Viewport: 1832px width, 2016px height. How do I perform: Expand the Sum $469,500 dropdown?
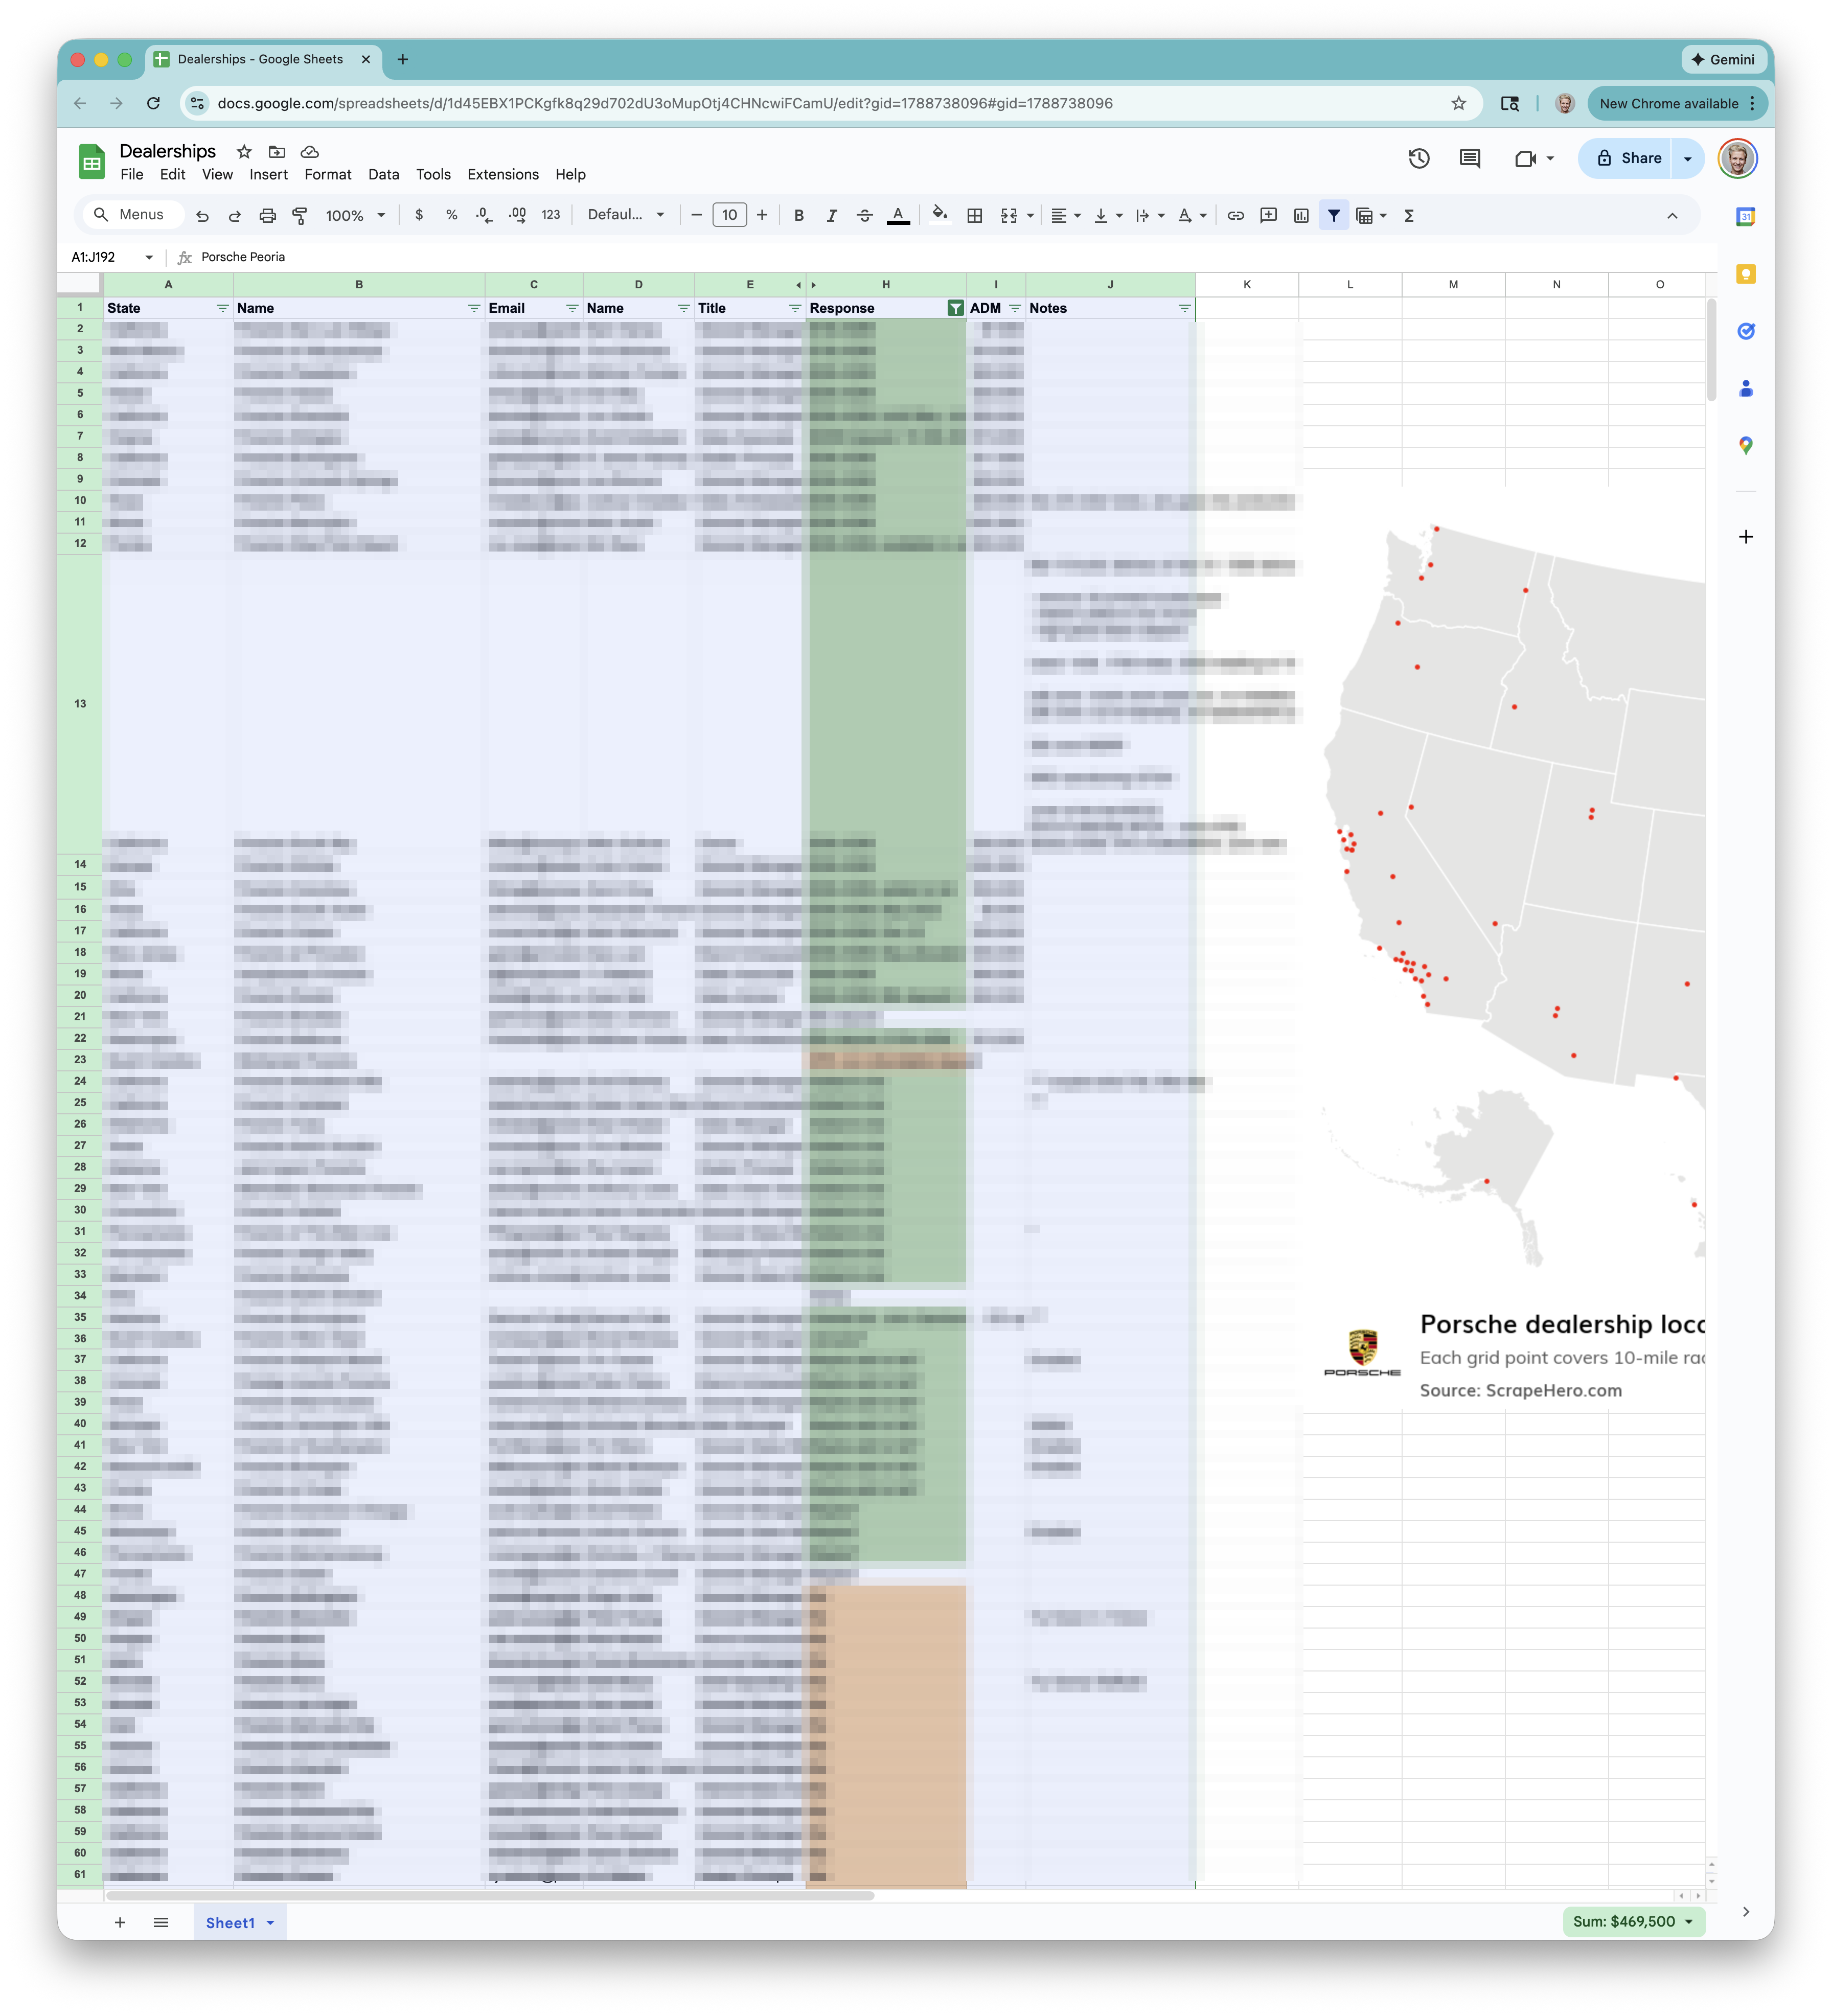(x=1633, y=1921)
